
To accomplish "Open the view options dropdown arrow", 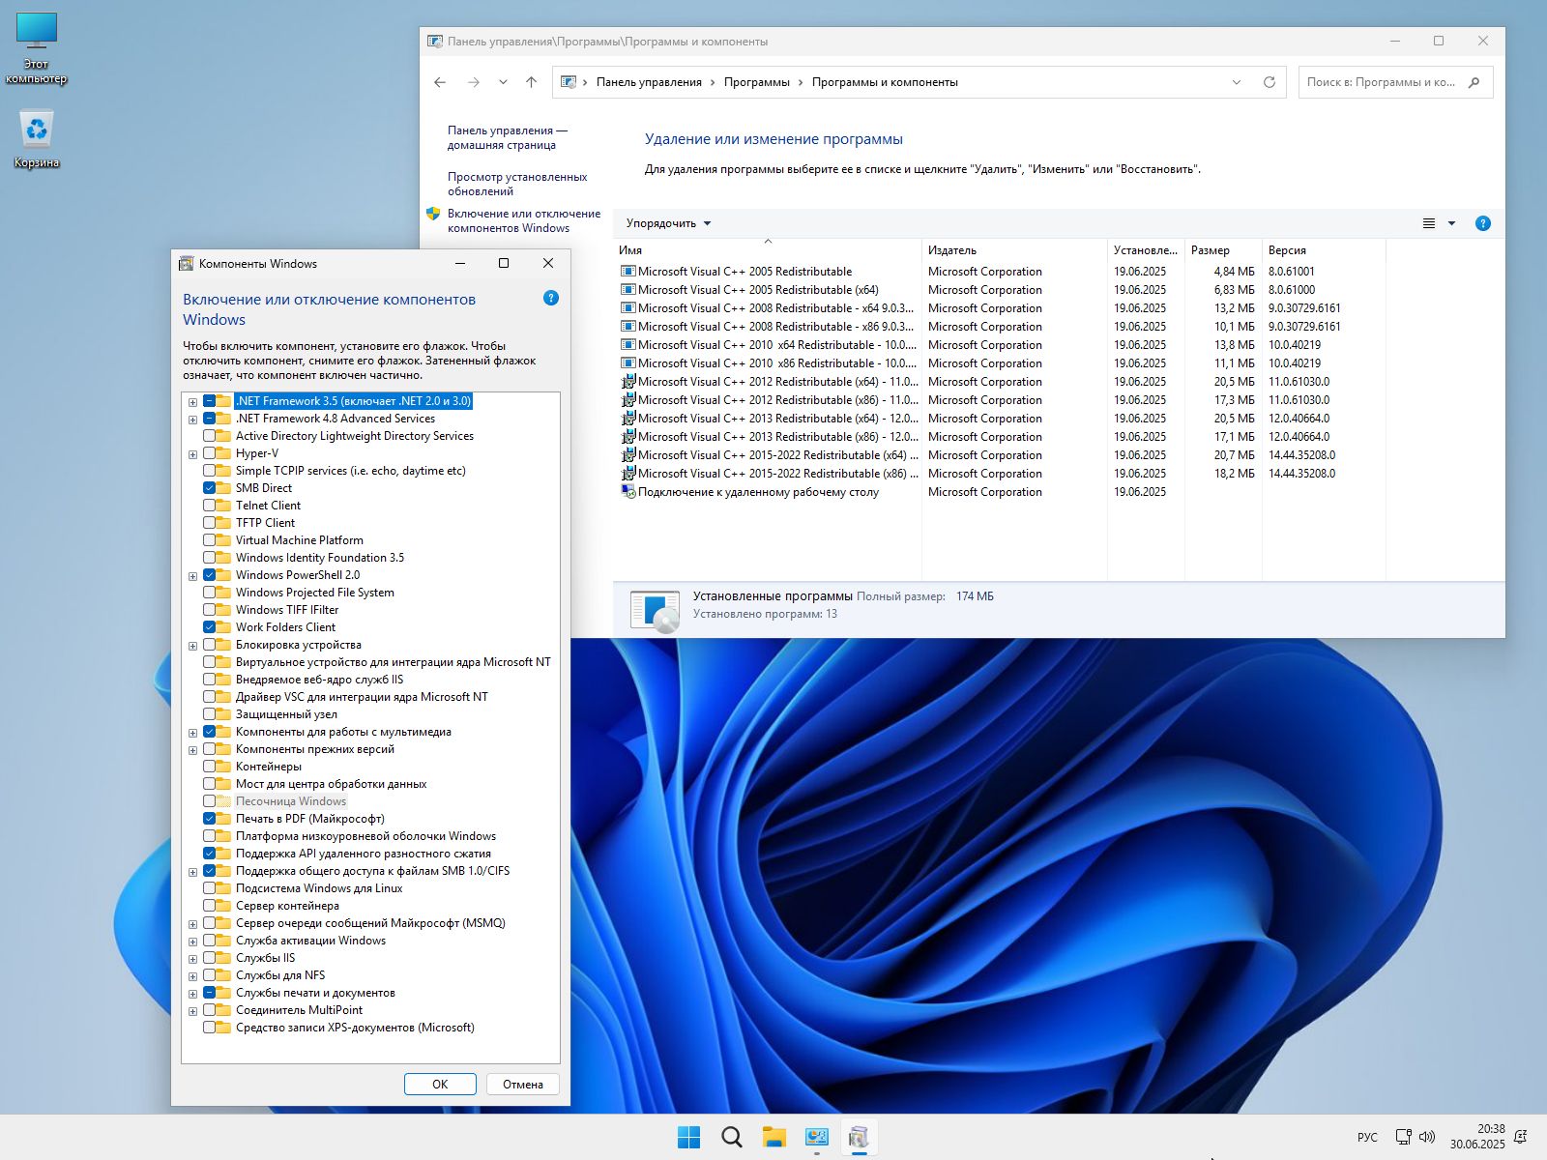I will tap(1451, 223).
